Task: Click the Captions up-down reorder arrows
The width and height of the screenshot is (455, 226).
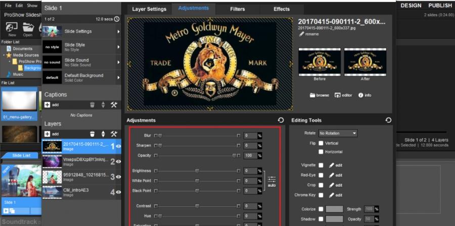Action: pos(103,105)
